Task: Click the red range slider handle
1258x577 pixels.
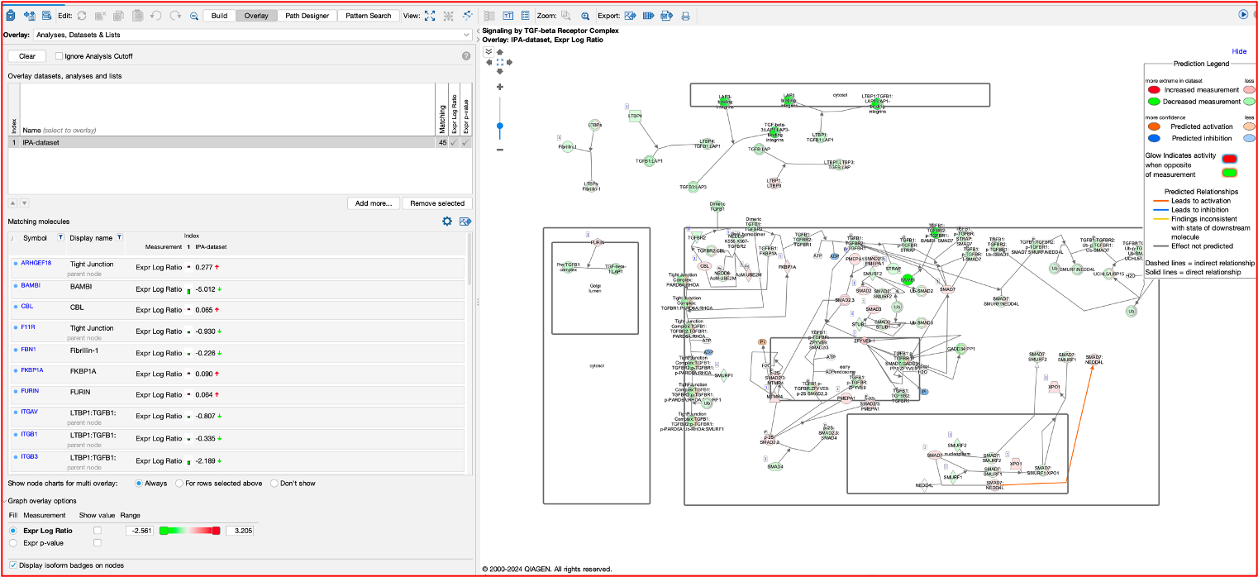Action: [x=217, y=530]
